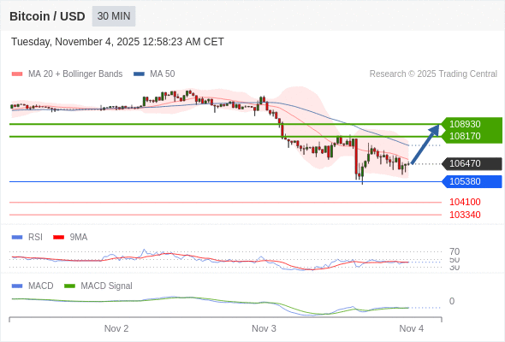Click the MACD Signal green legend swatch
The height and width of the screenshot is (342, 505).
(69, 286)
